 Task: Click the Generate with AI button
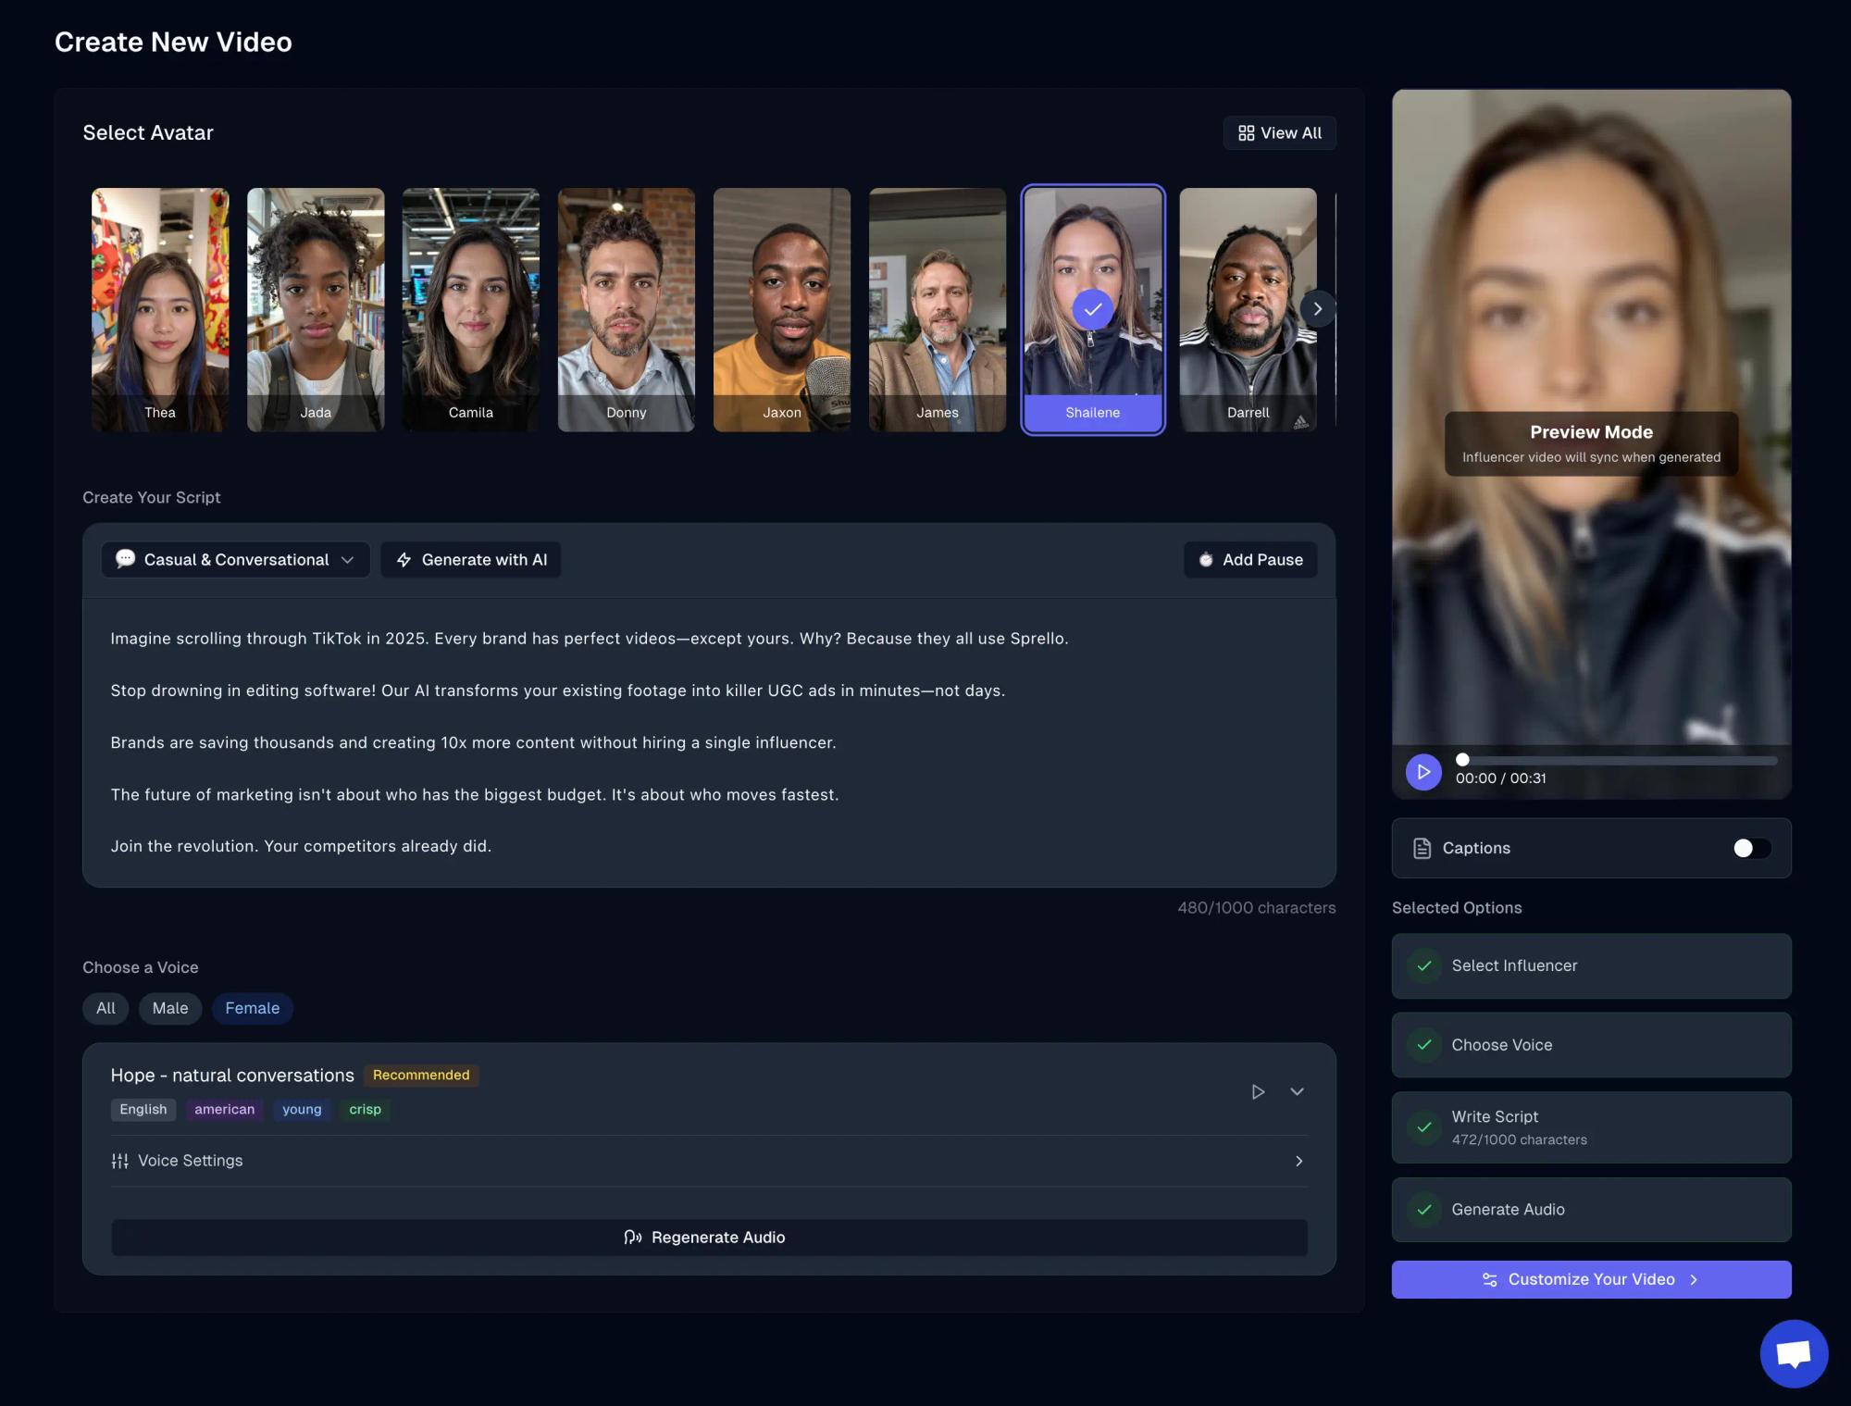pyautogui.click(x=471, y=560)
